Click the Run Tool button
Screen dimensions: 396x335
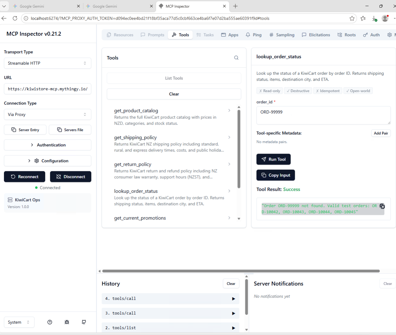tap(273, 159)
